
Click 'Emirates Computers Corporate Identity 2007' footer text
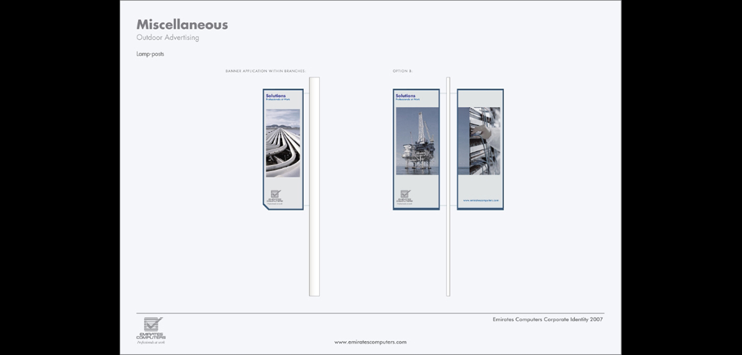click(x=548, y=319)
